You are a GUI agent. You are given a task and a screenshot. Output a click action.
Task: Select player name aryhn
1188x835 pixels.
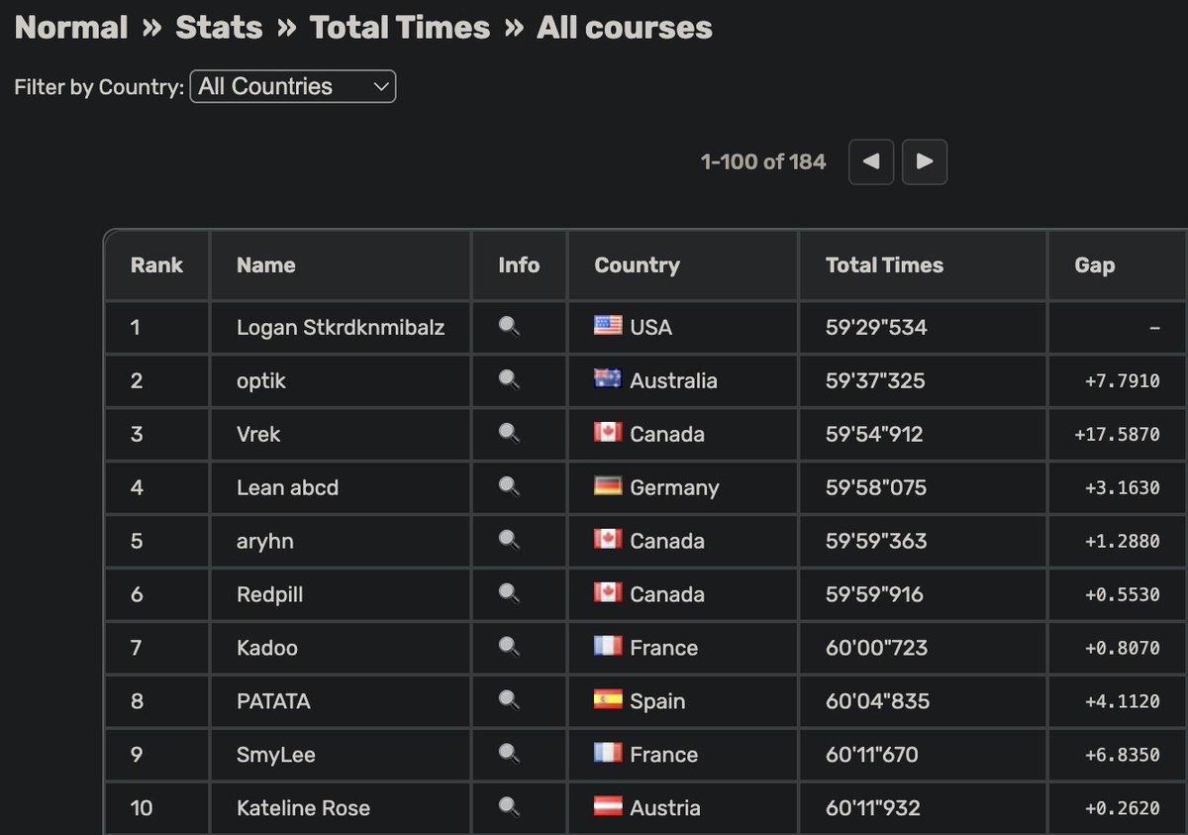click(x=265, y=541)
